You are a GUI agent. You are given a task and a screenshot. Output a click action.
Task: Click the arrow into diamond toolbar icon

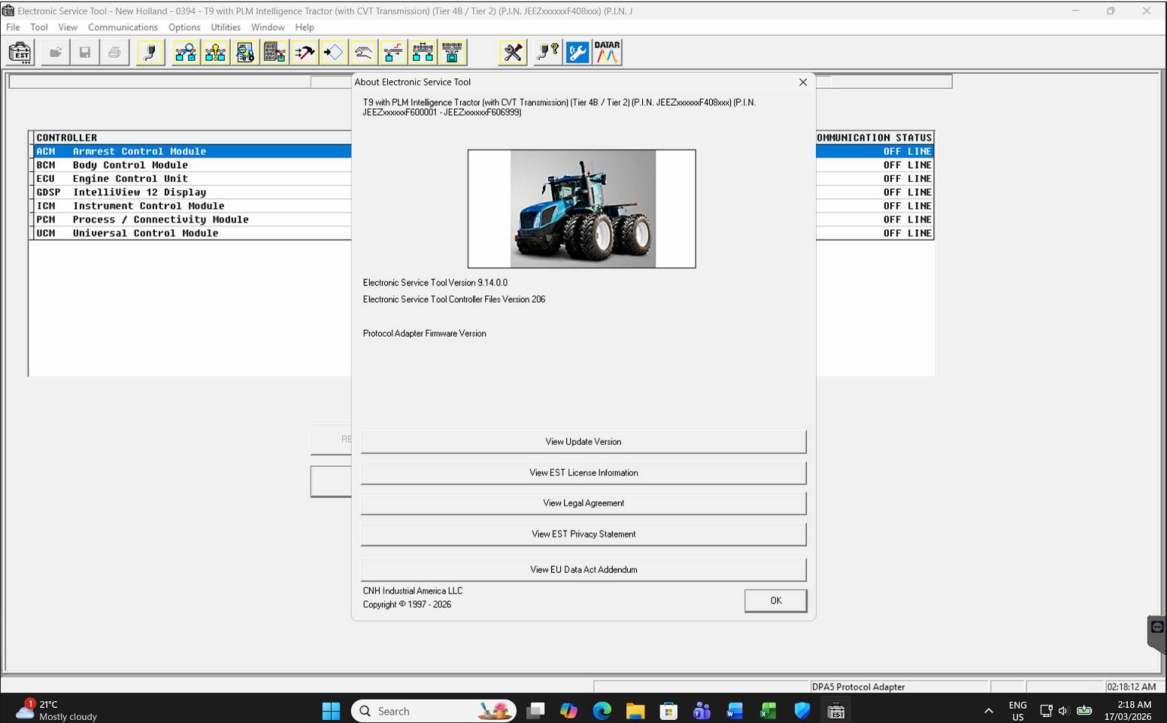(333, 53)
